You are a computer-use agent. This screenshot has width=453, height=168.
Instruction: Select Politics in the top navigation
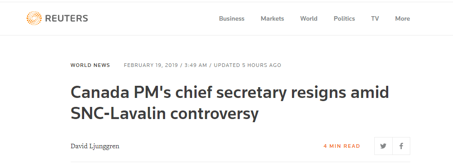[x=345, y=18]
